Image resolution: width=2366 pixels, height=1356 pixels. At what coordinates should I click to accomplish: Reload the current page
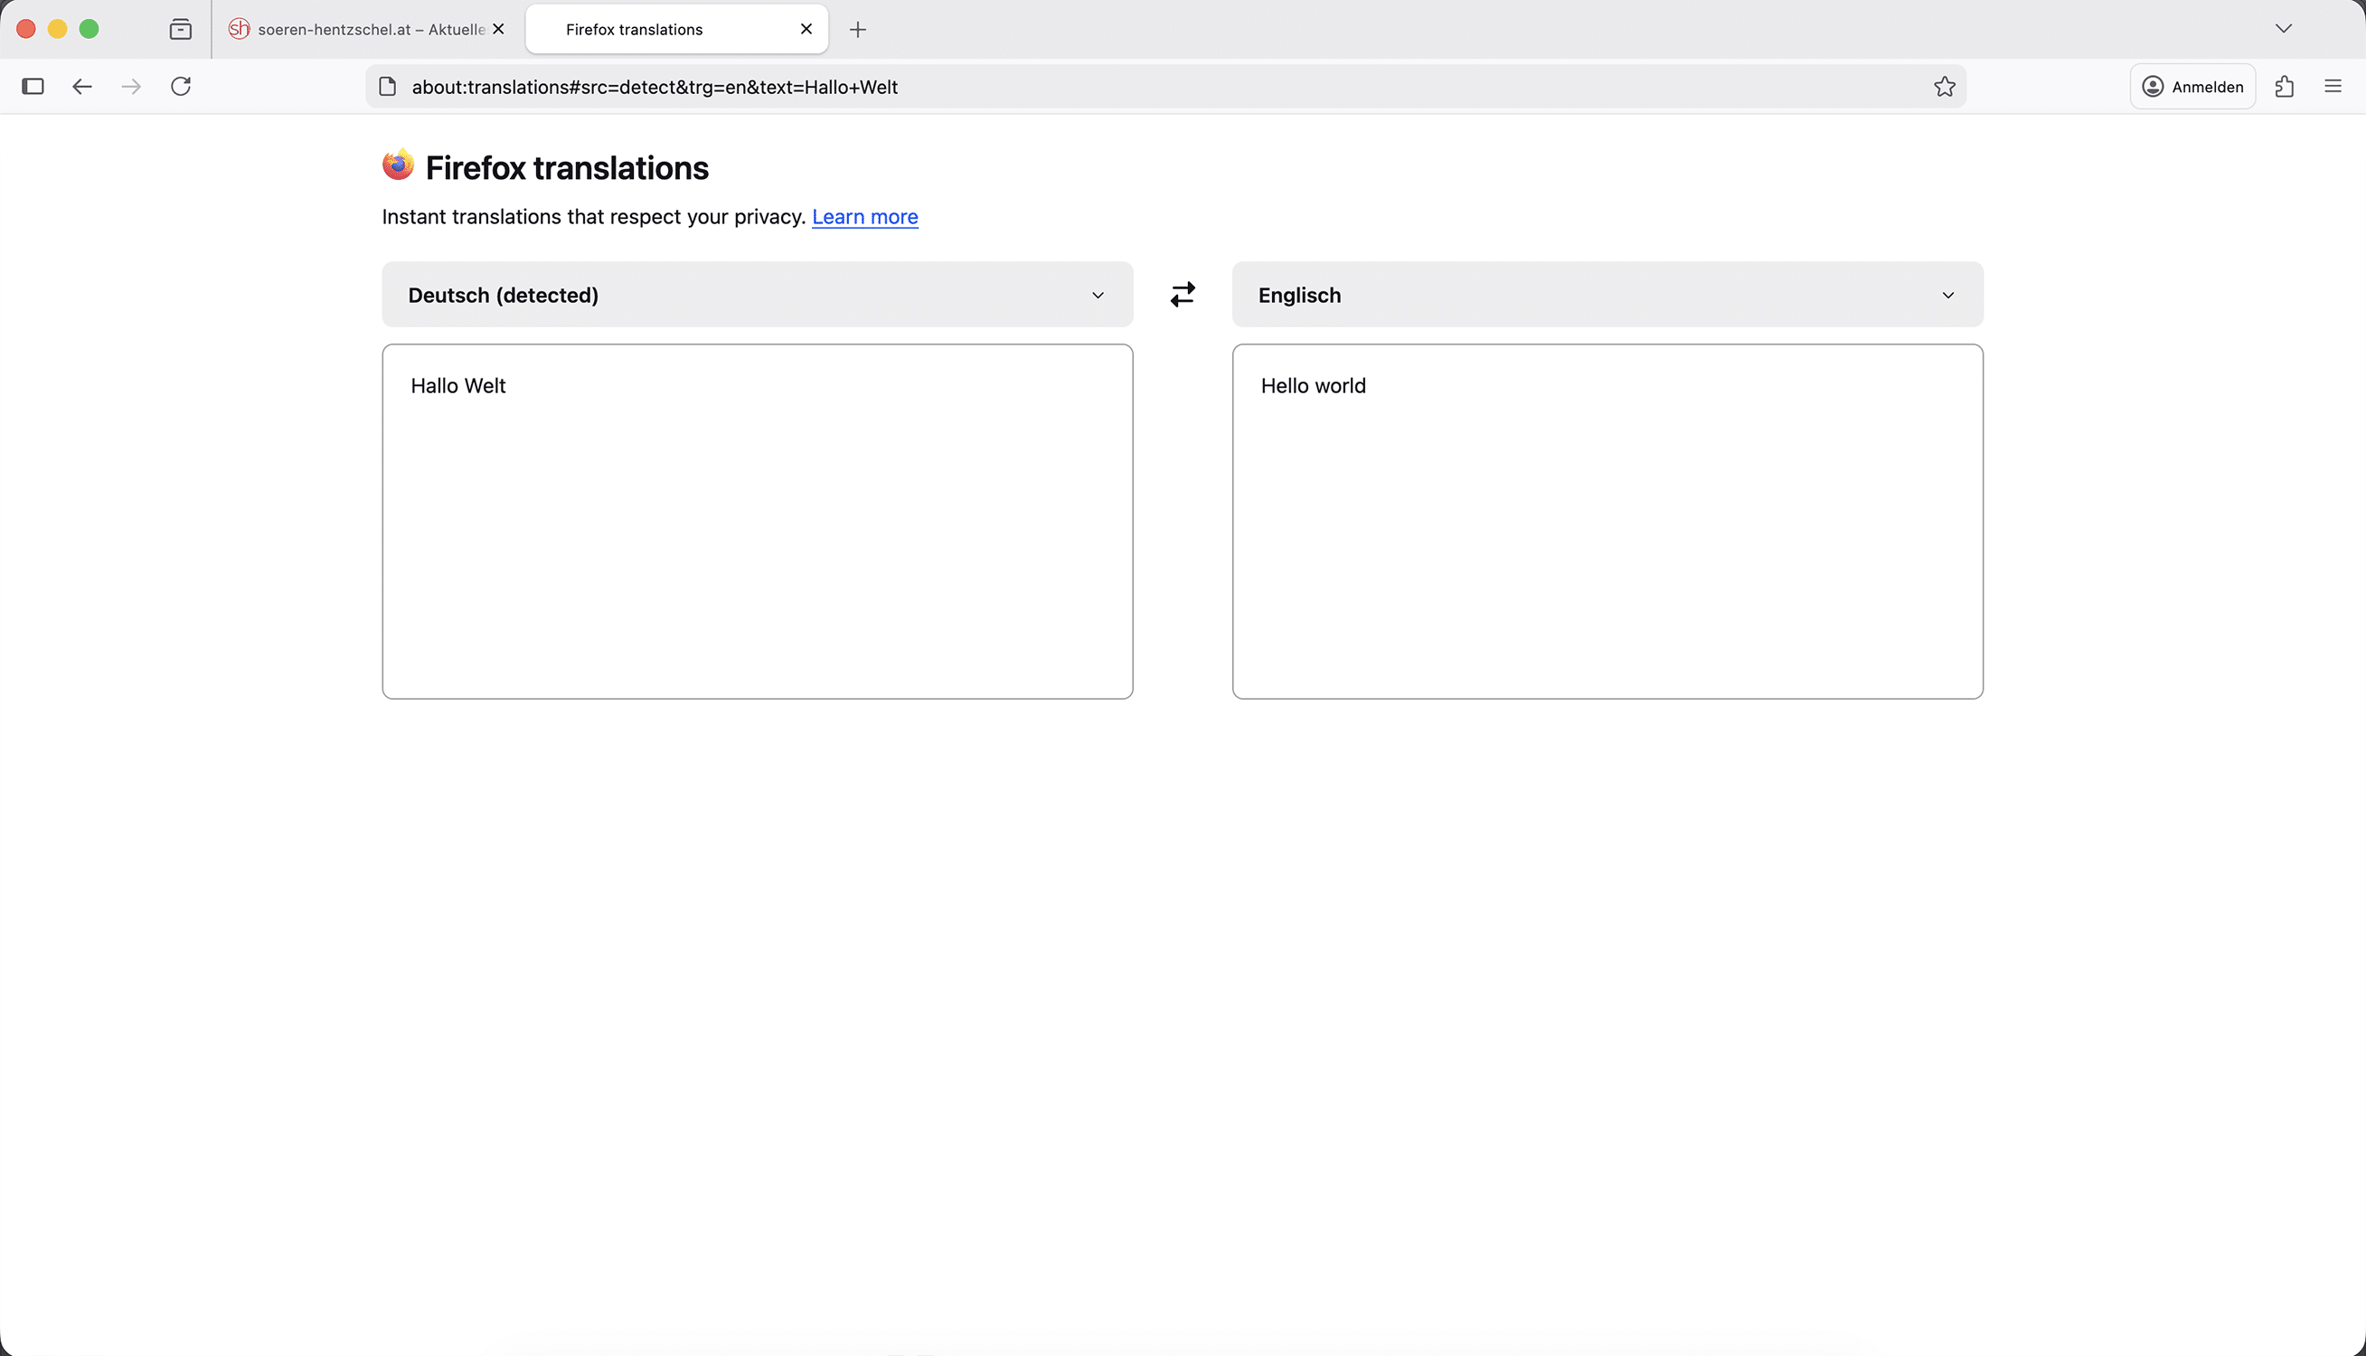click(x=181, y=87)
